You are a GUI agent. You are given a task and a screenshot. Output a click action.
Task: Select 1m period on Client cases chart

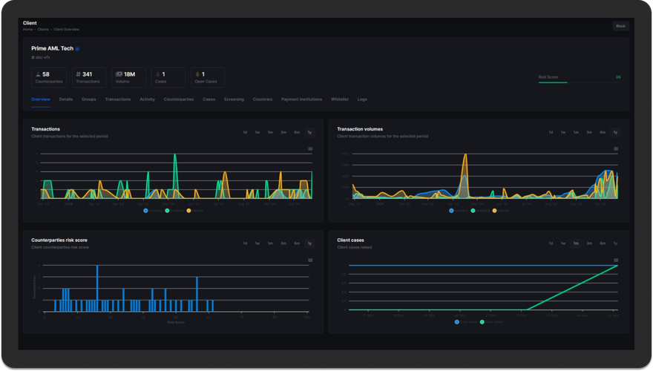(576, 243)
